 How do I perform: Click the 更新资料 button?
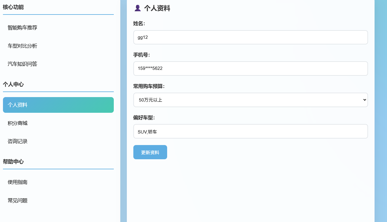(150, 152)
